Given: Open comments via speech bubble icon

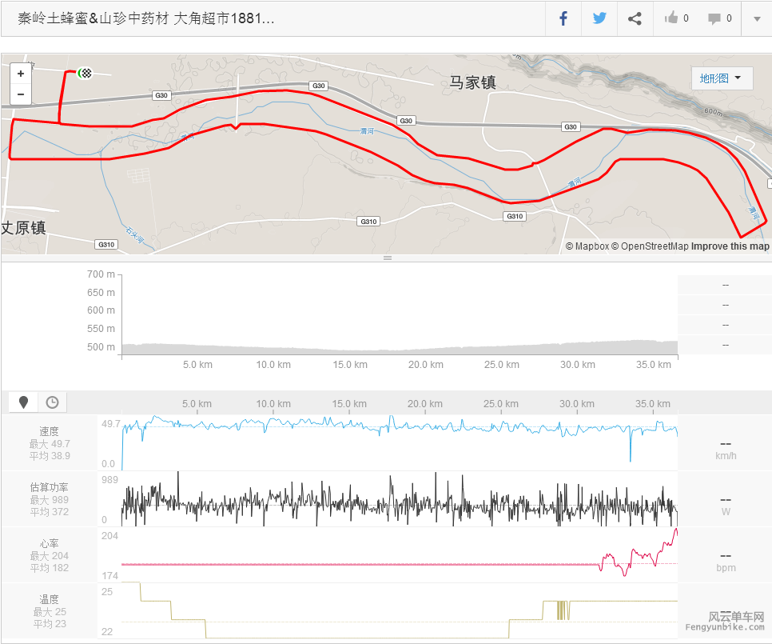Looking at the screenshot, I should click(x=719, y=18).
